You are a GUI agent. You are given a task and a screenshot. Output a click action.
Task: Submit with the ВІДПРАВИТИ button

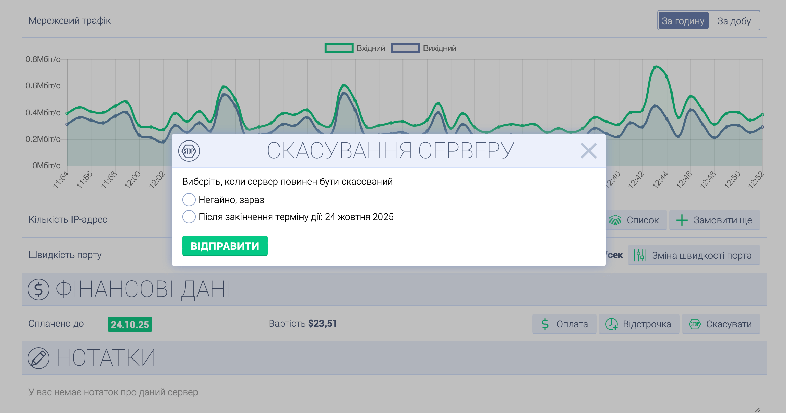[x=225, y=246]
